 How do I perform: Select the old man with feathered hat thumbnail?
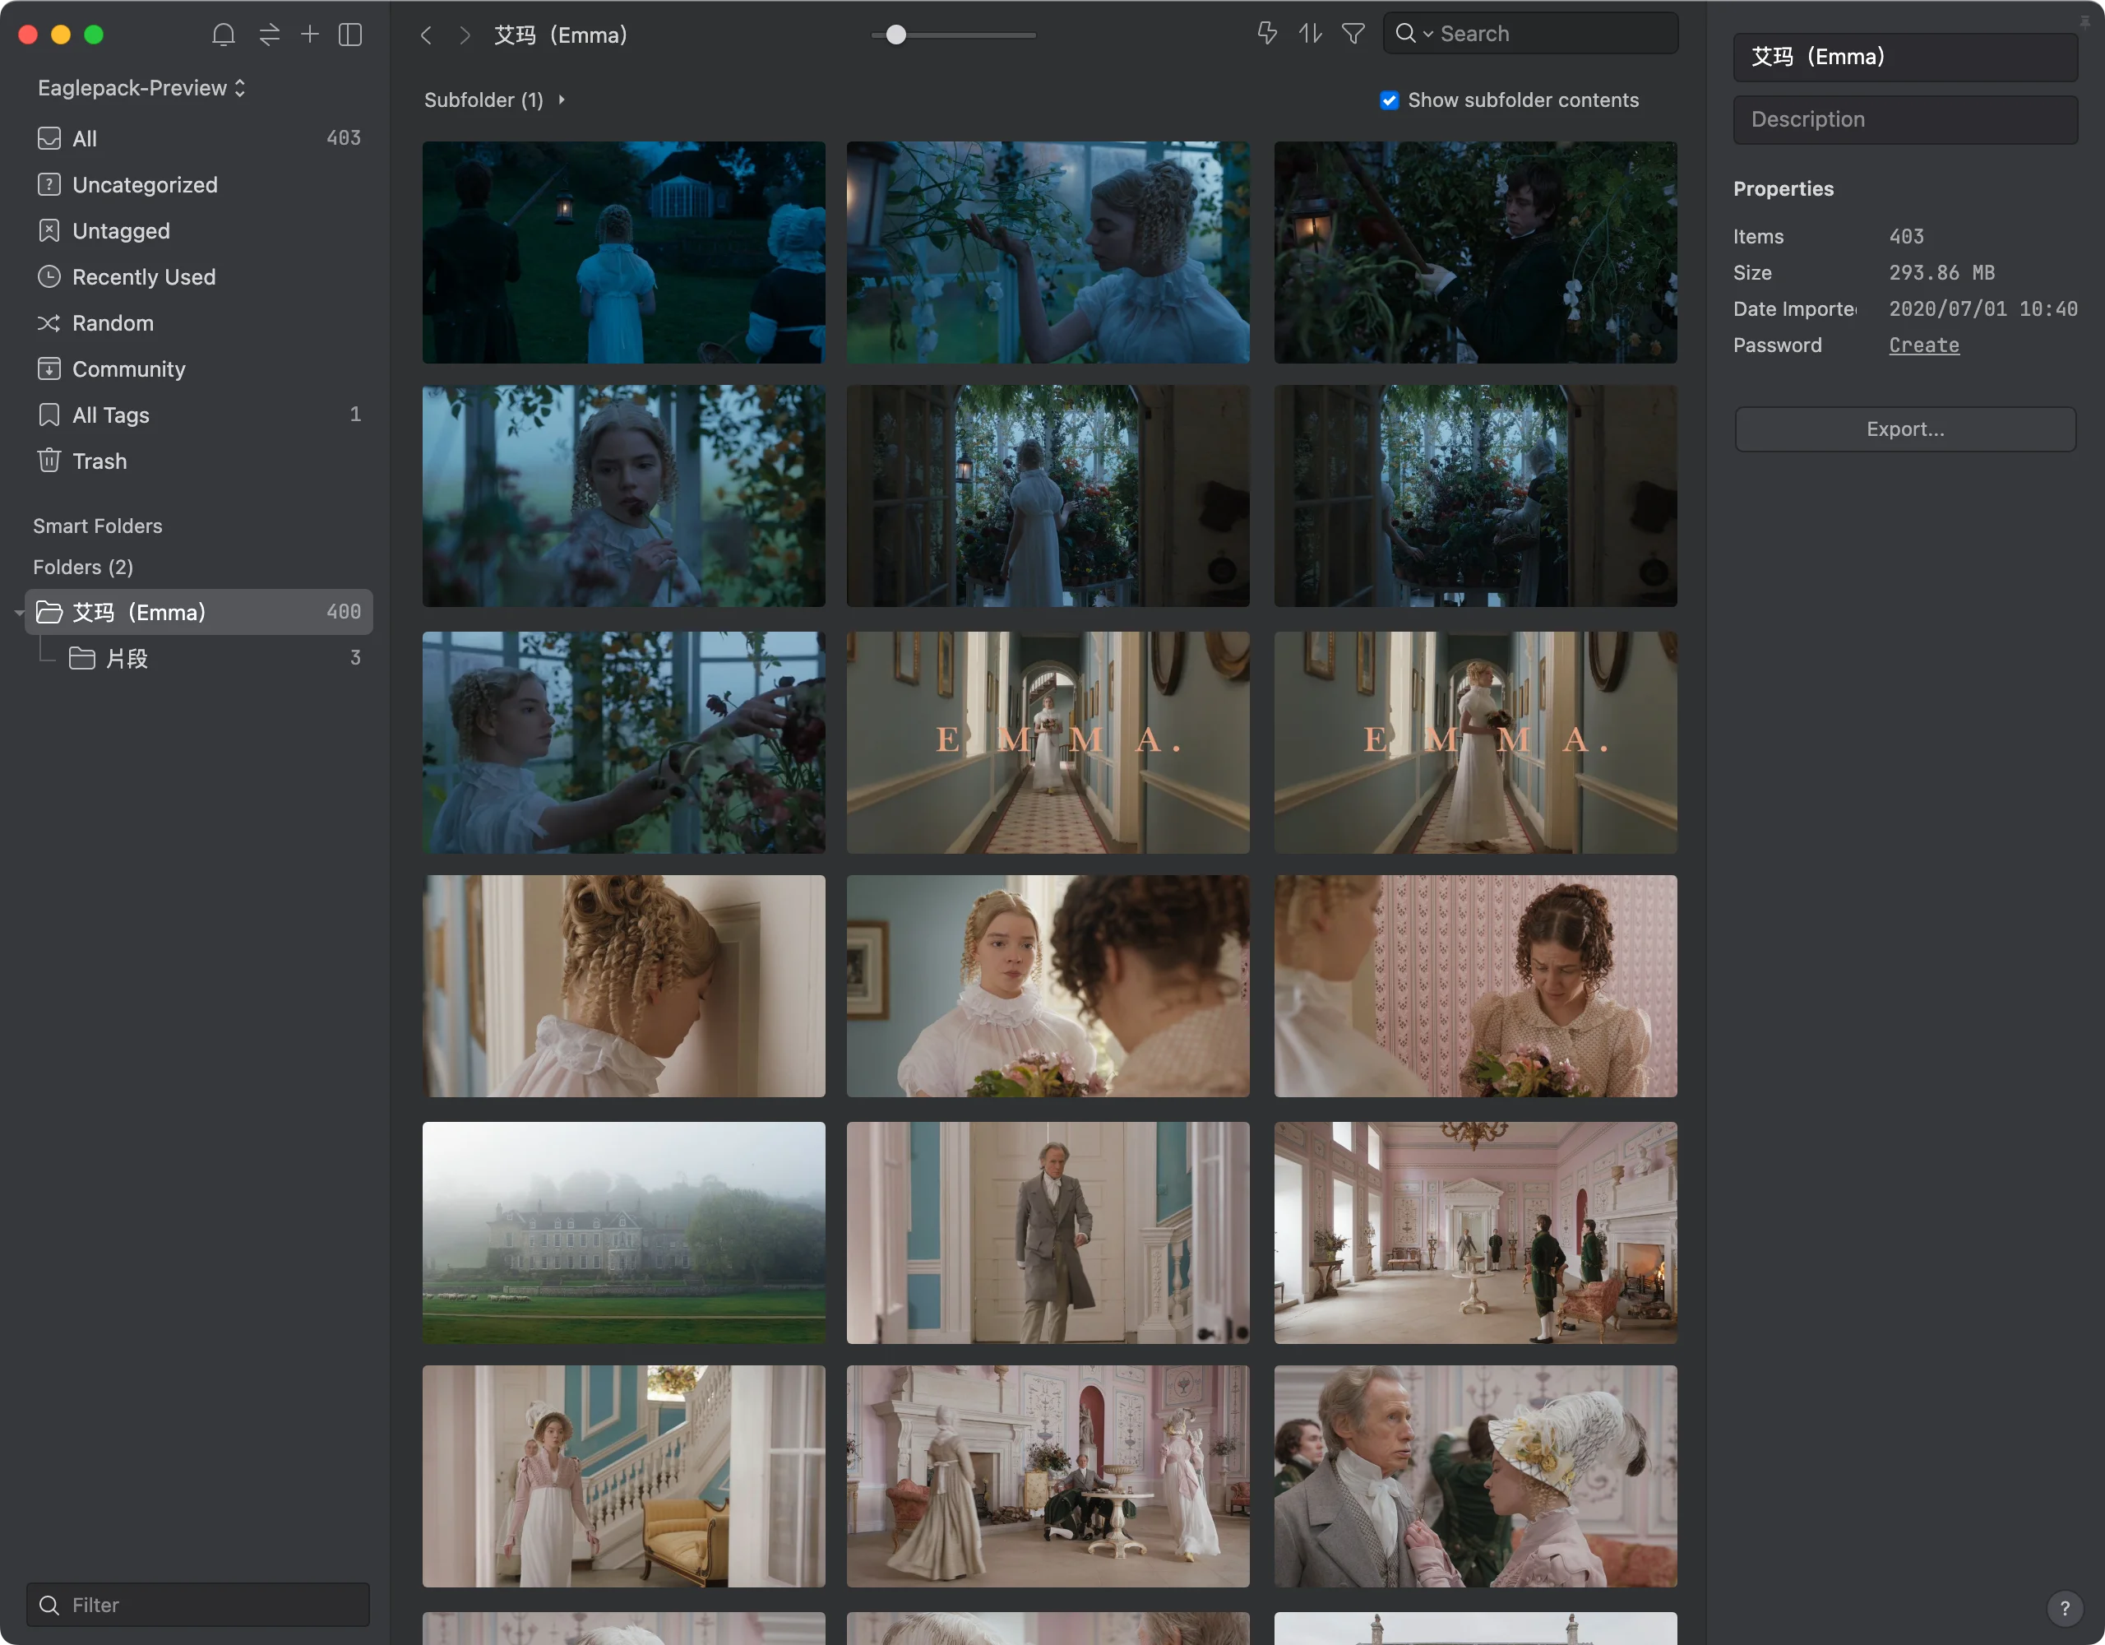coord(1474,1476)
